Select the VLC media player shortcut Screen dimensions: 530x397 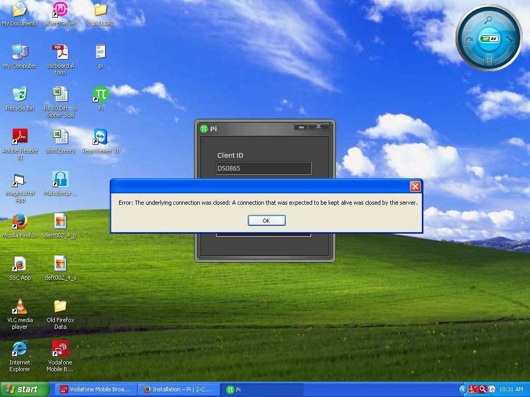(20, 314)
